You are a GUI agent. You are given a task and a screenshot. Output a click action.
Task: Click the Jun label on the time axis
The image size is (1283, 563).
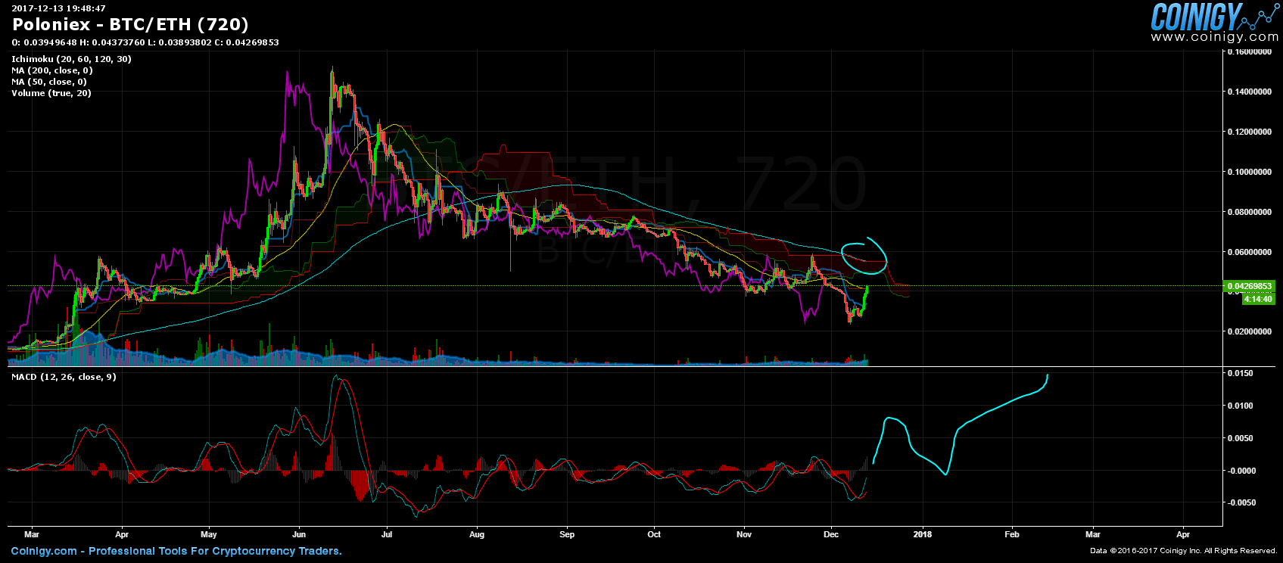tap(300, 534)
